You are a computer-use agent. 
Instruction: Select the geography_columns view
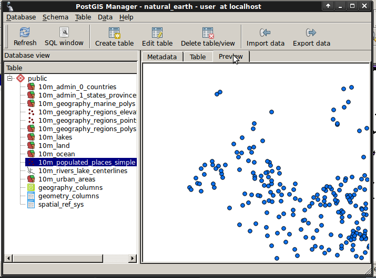[70, 187]
